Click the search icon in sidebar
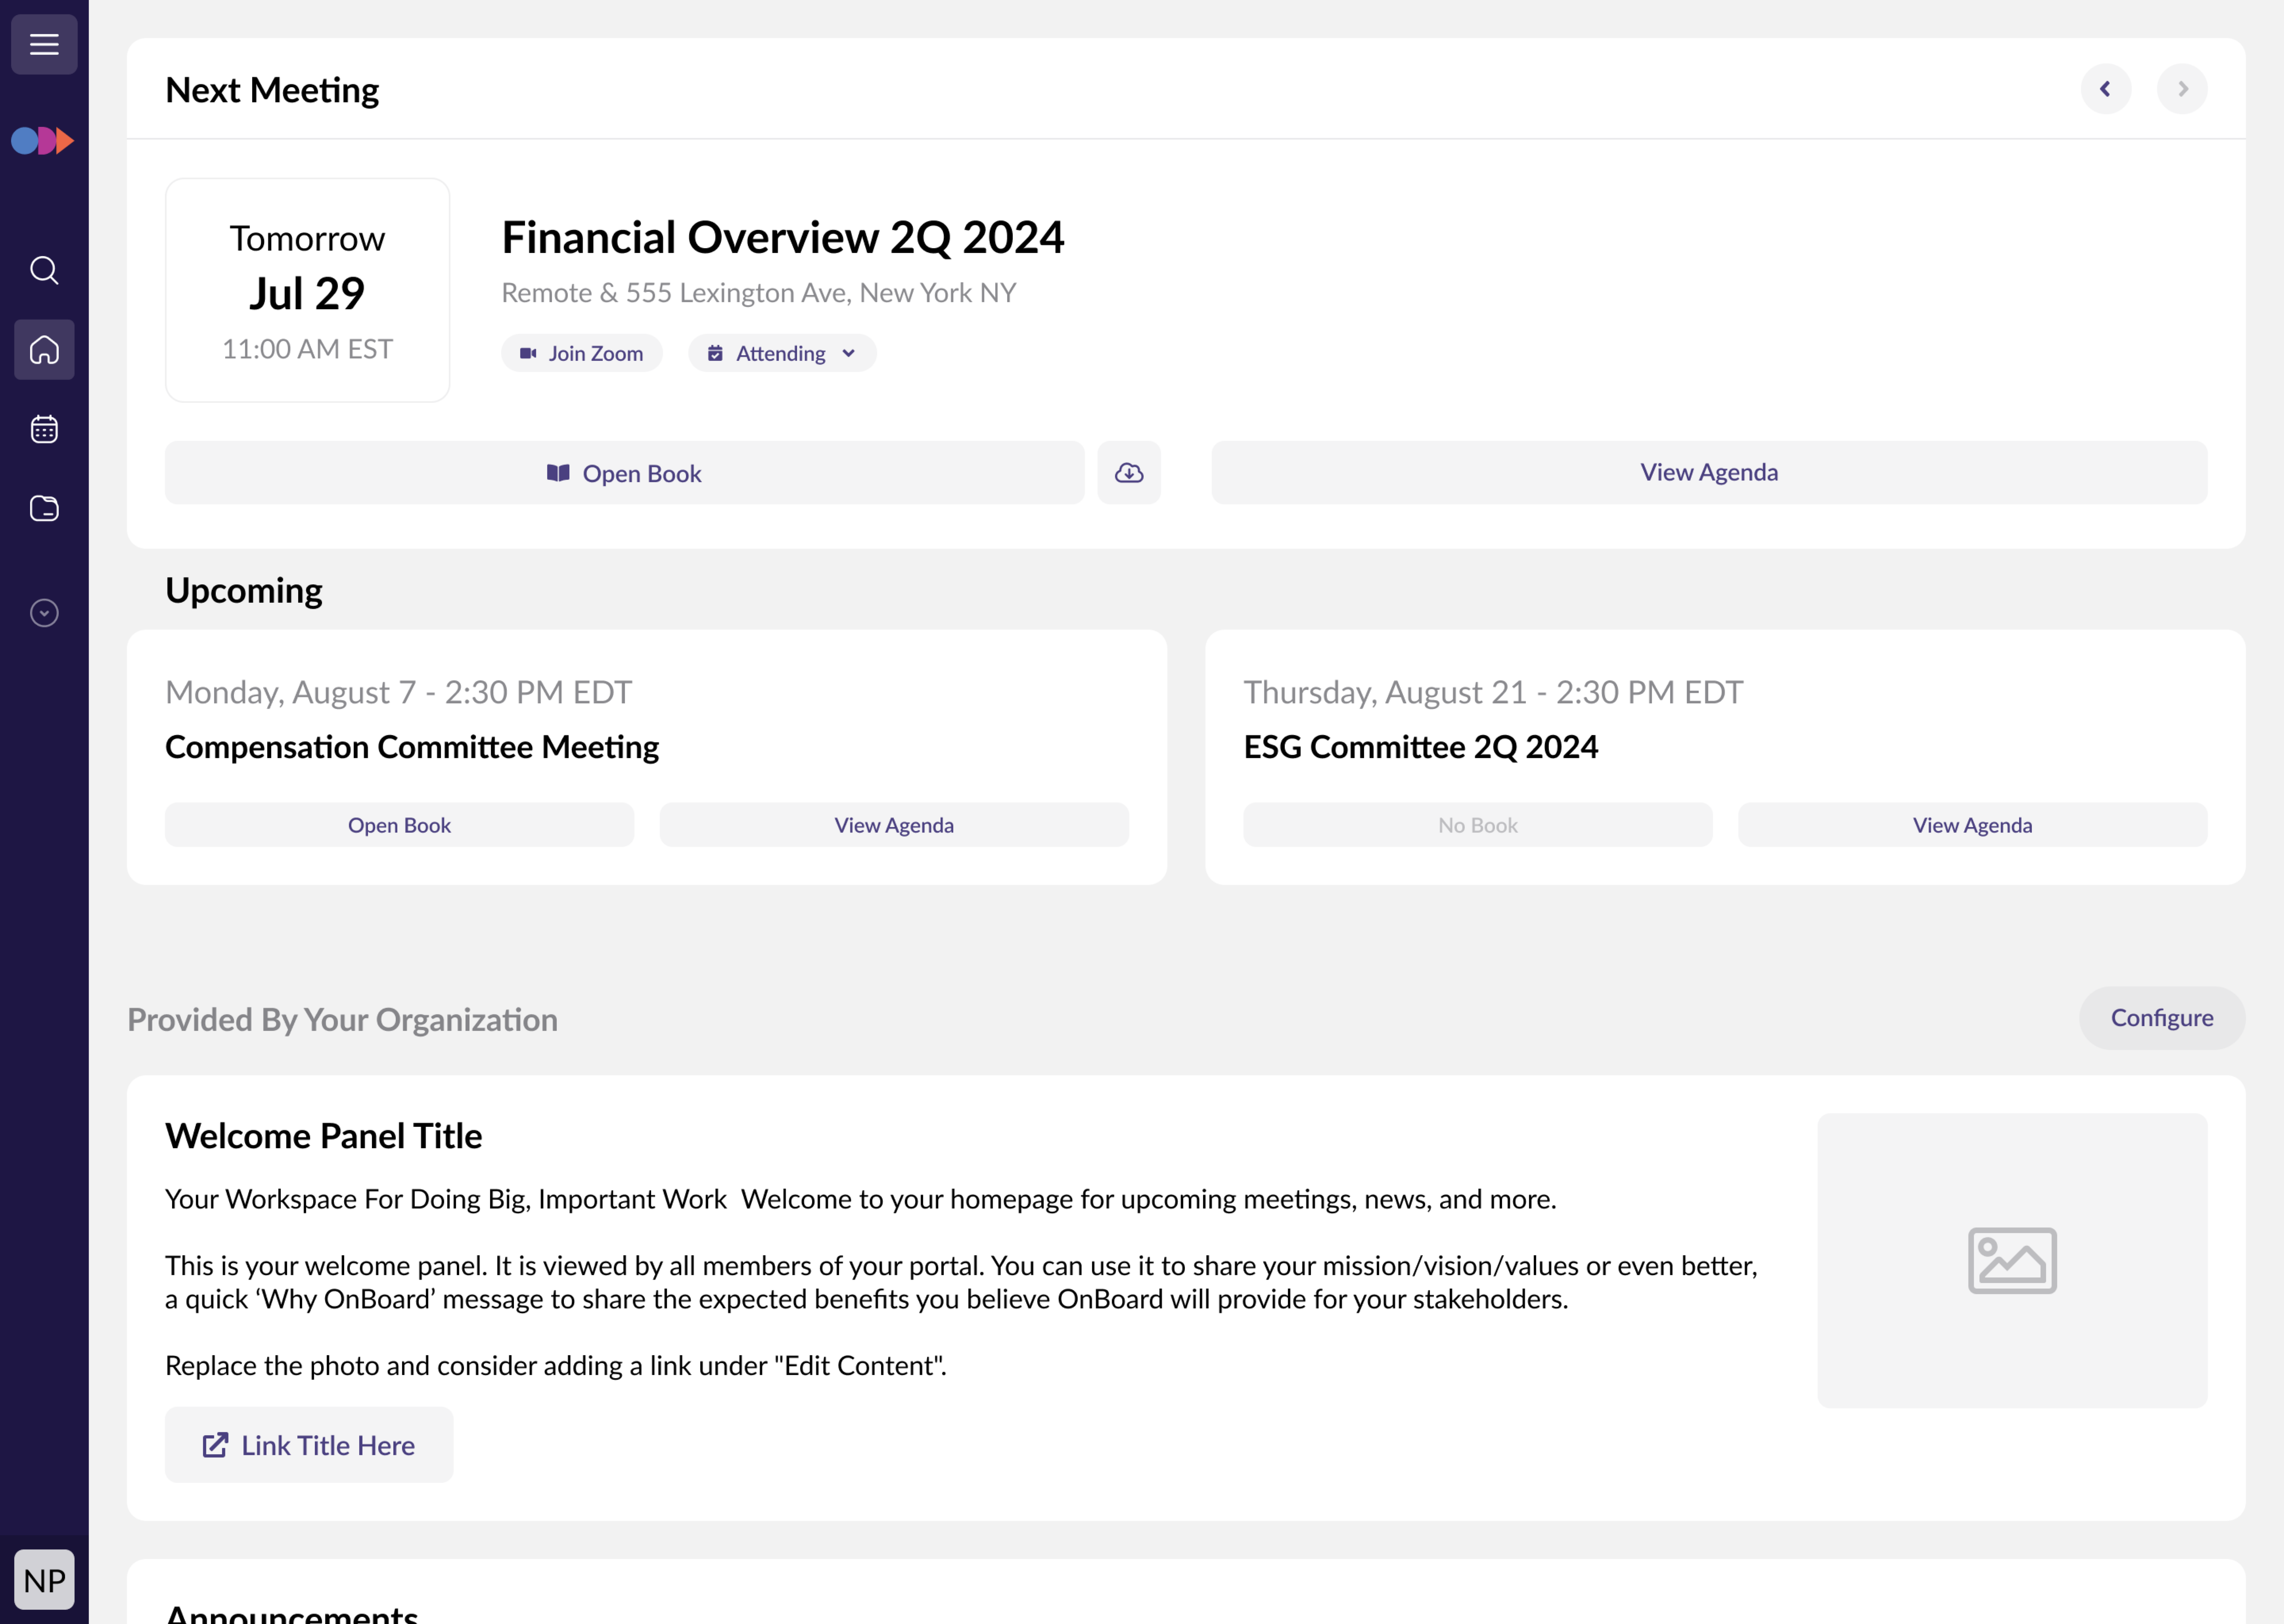The image size is (2284, 1624). pyautogui.click(x=44, y=270)
